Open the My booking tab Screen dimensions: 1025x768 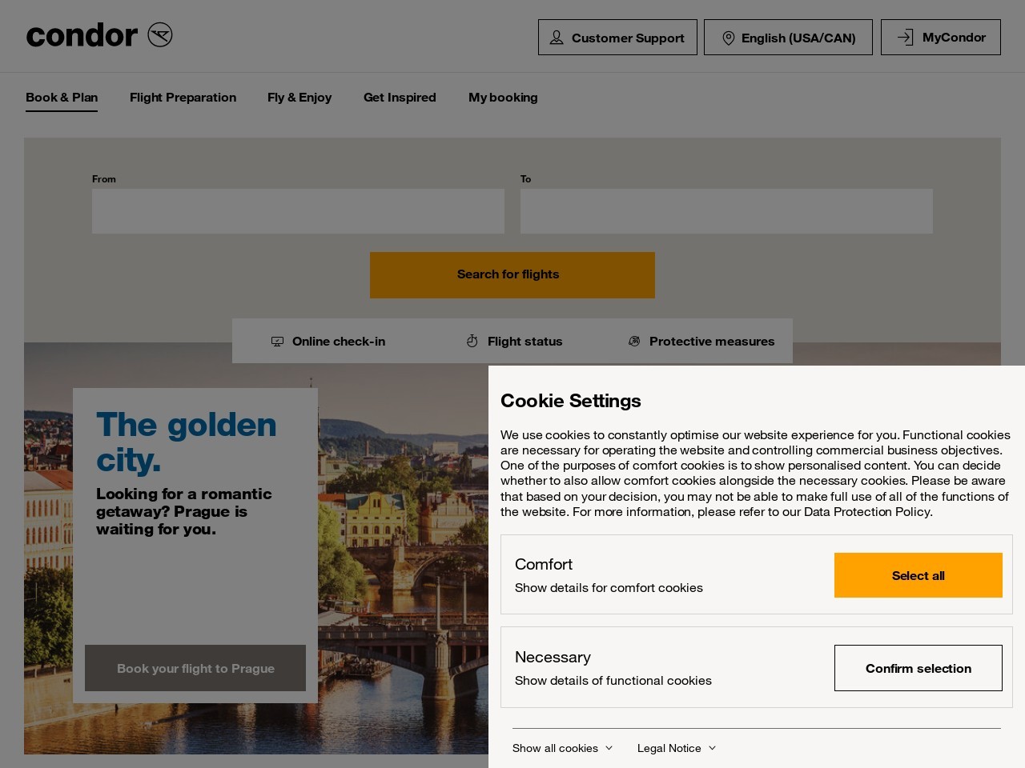coord(503,98)
